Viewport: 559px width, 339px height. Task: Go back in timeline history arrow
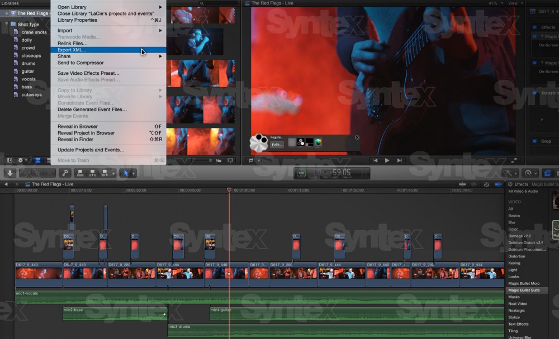pos(6,184)
